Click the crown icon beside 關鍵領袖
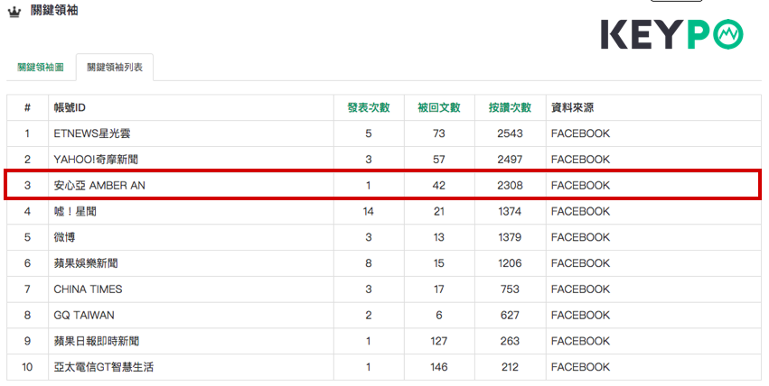This screenshot has width=769, height=386. [14, 12]
